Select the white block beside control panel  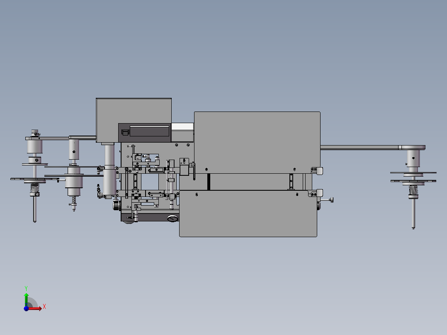tap(183, 127)
